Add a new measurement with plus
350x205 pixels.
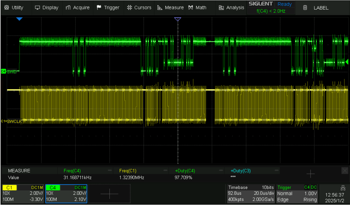pyautogui.click(x=310, y=174)
